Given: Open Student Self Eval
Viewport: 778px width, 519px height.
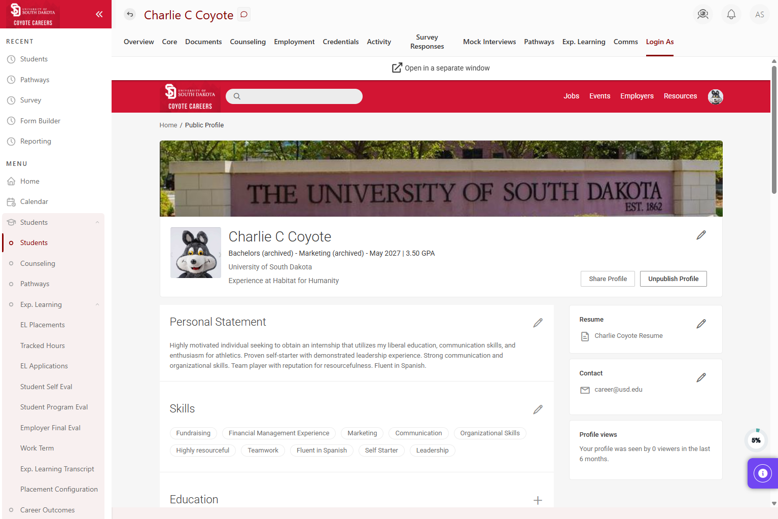Looking at the screenshot, I should tap(46, 387).
